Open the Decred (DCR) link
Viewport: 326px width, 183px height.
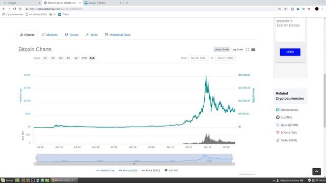click(x=289, y=110)
